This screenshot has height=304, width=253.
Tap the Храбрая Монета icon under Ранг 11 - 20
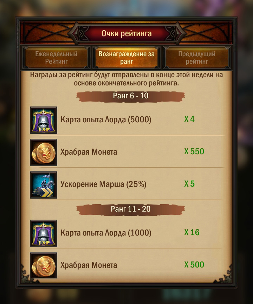(44, 265)
